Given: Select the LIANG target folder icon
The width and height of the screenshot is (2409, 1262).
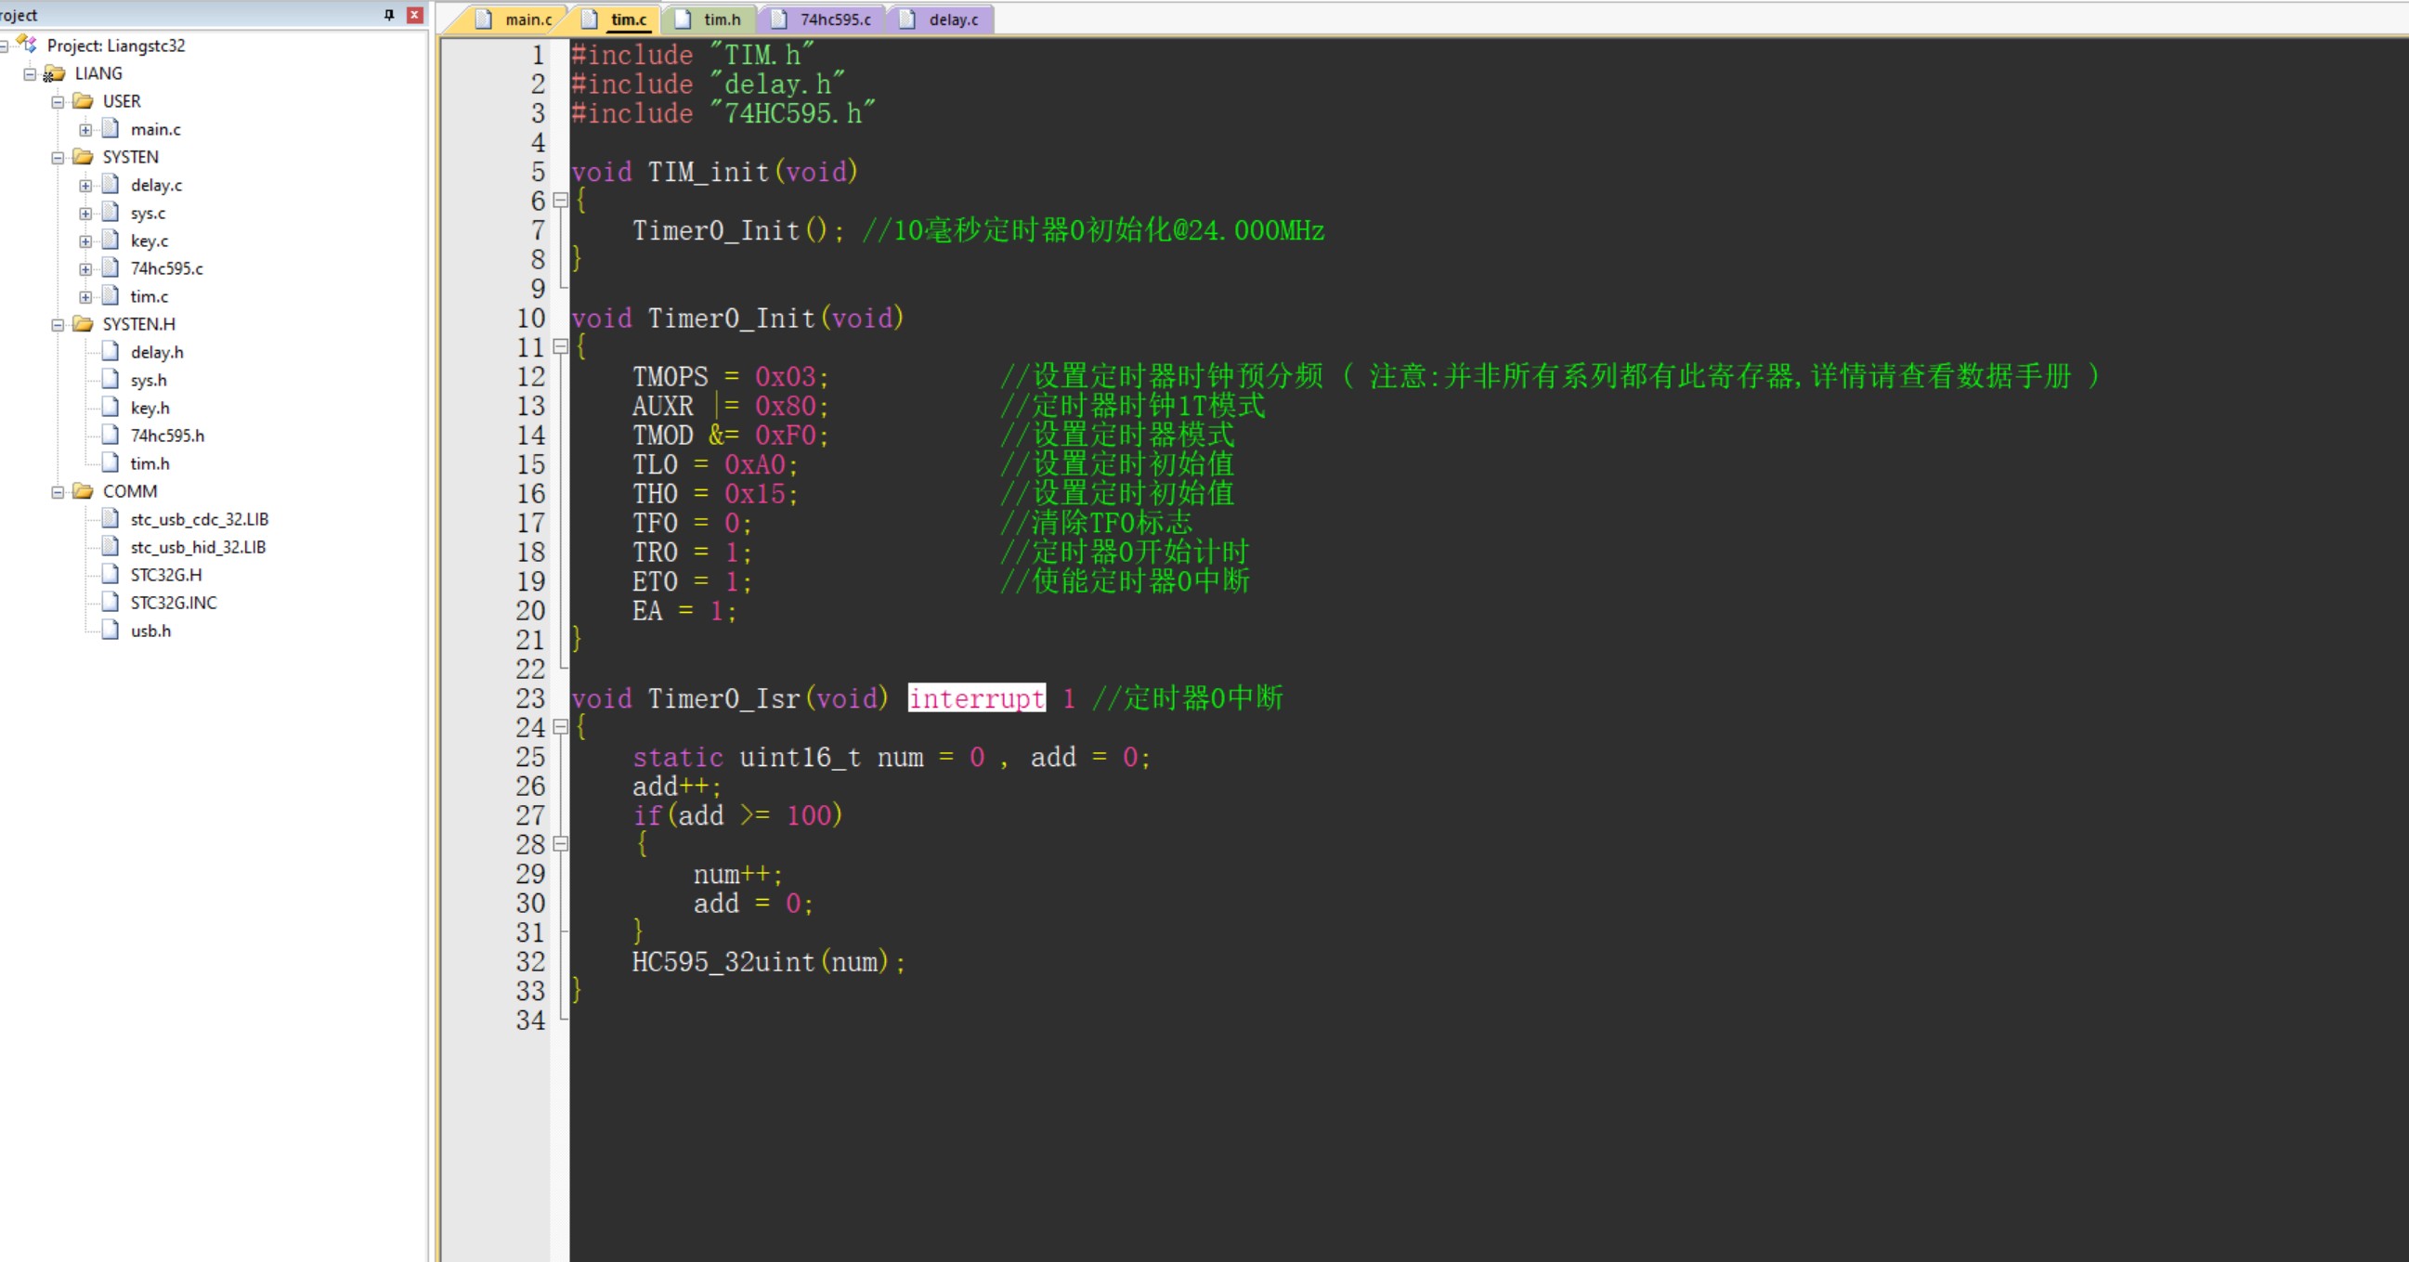Looking at the screenshot, I should [x=54, y=73].
